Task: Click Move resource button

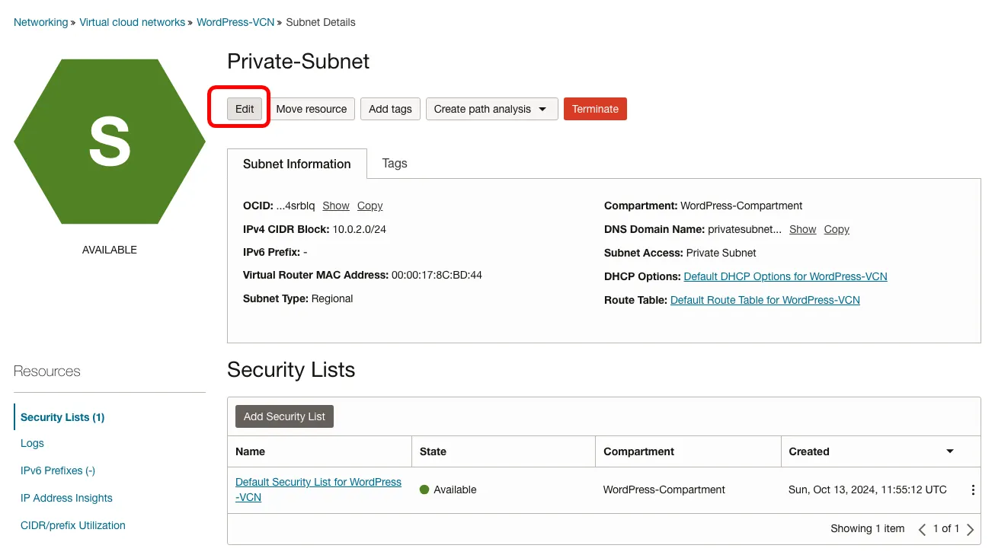Action: [x=311, y=109]
